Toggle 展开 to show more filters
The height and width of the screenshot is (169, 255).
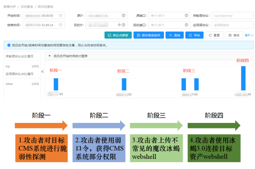pos(249,35)
